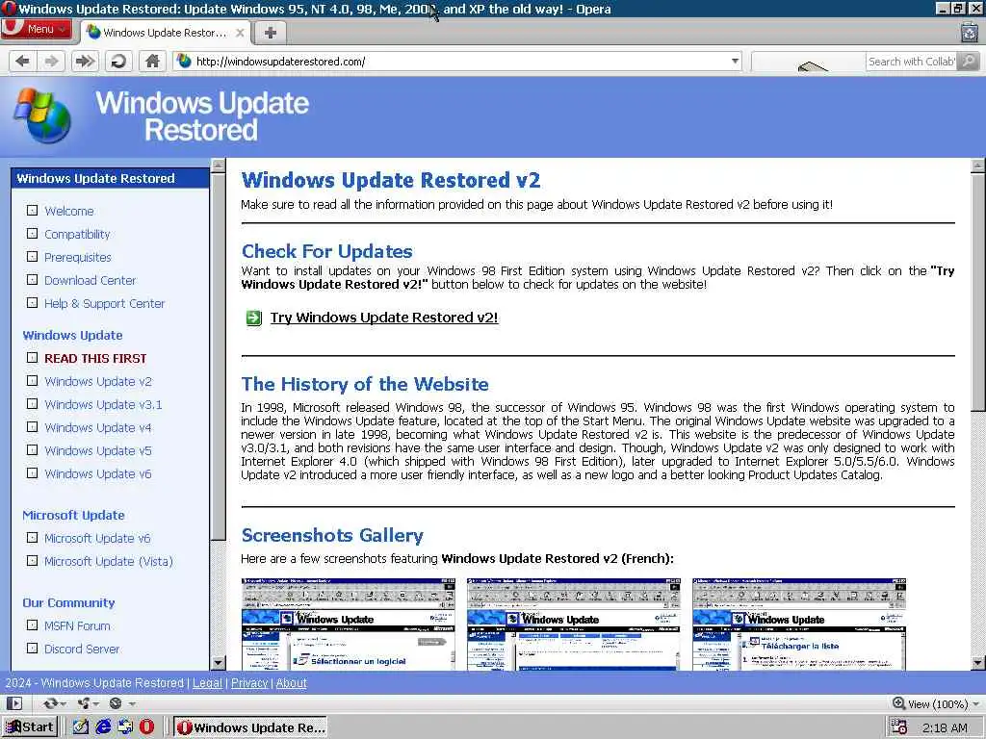
Task: Open the middle screenshot gallery thumbnail
Action: pyautogui.click(x=574, y=624)
